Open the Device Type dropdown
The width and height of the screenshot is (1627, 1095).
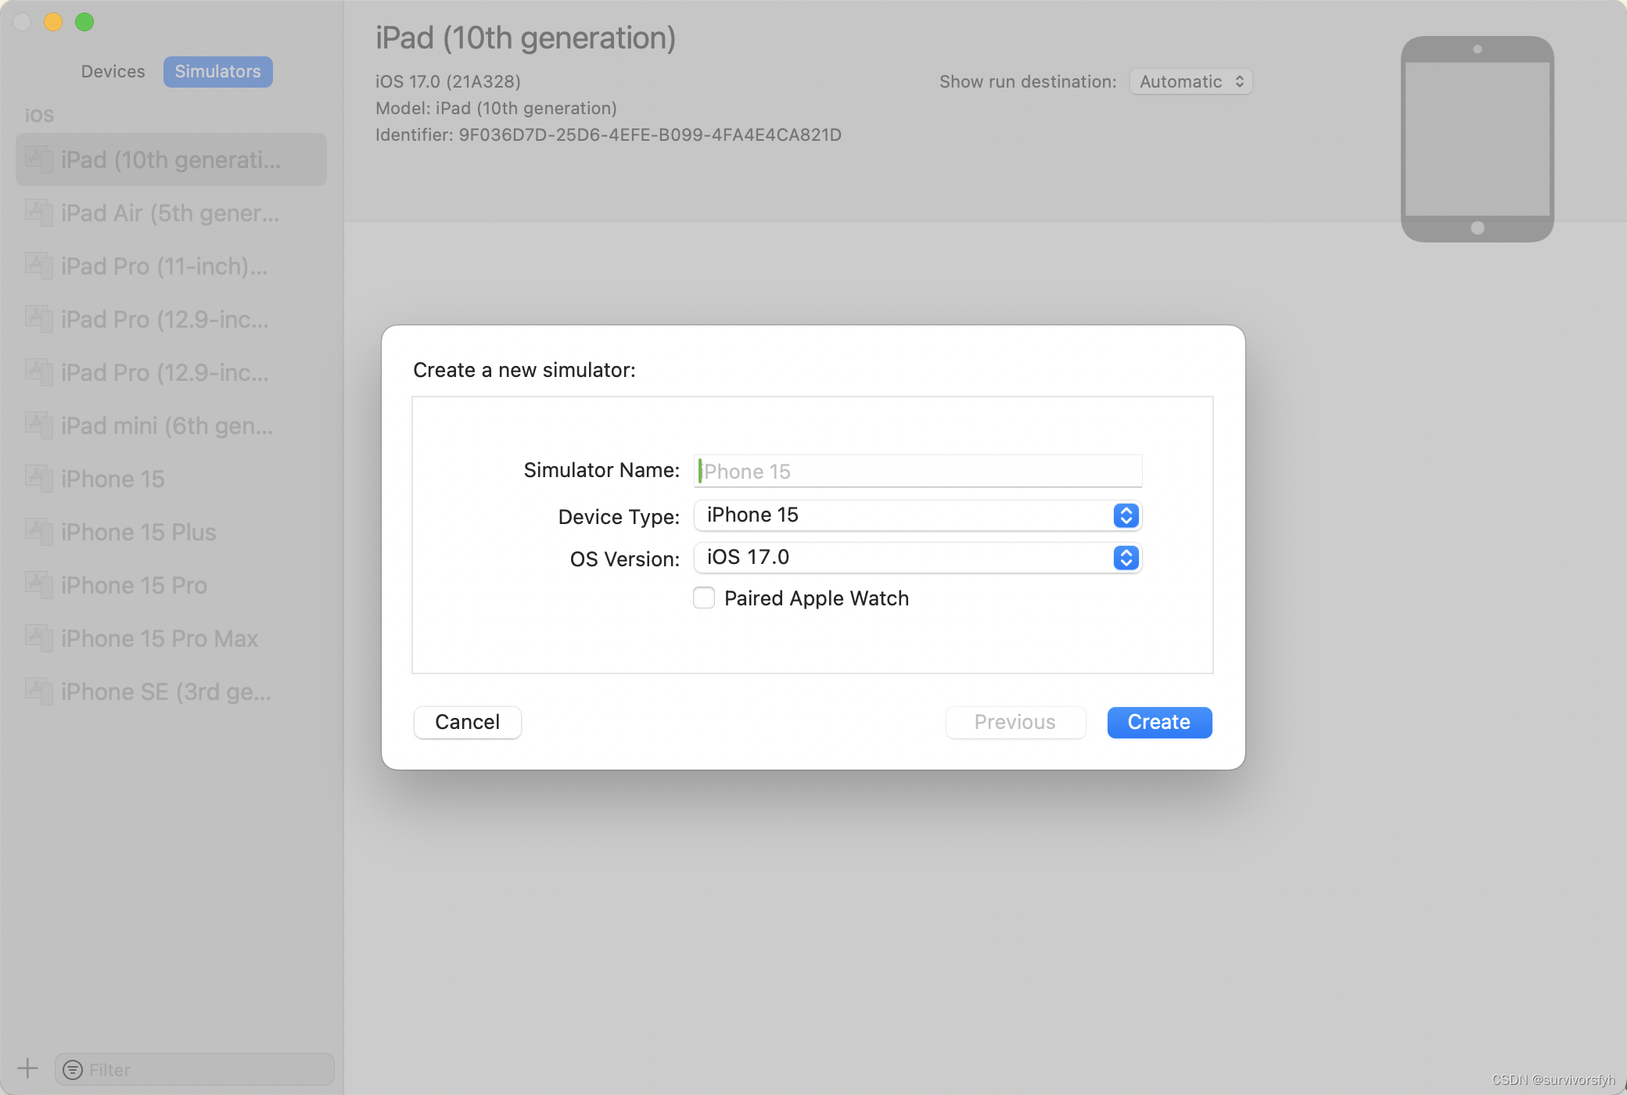(x=918, y=515)
